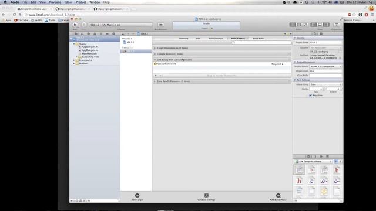The image size is (376, 211).
Task: Select the Assistant editor button
Action: [299, 25]
